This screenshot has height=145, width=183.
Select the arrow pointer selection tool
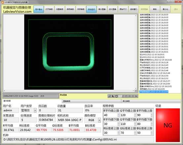113,96
